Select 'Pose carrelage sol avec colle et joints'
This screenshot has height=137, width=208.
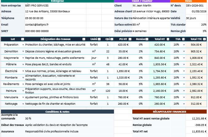tap(55, 84)
